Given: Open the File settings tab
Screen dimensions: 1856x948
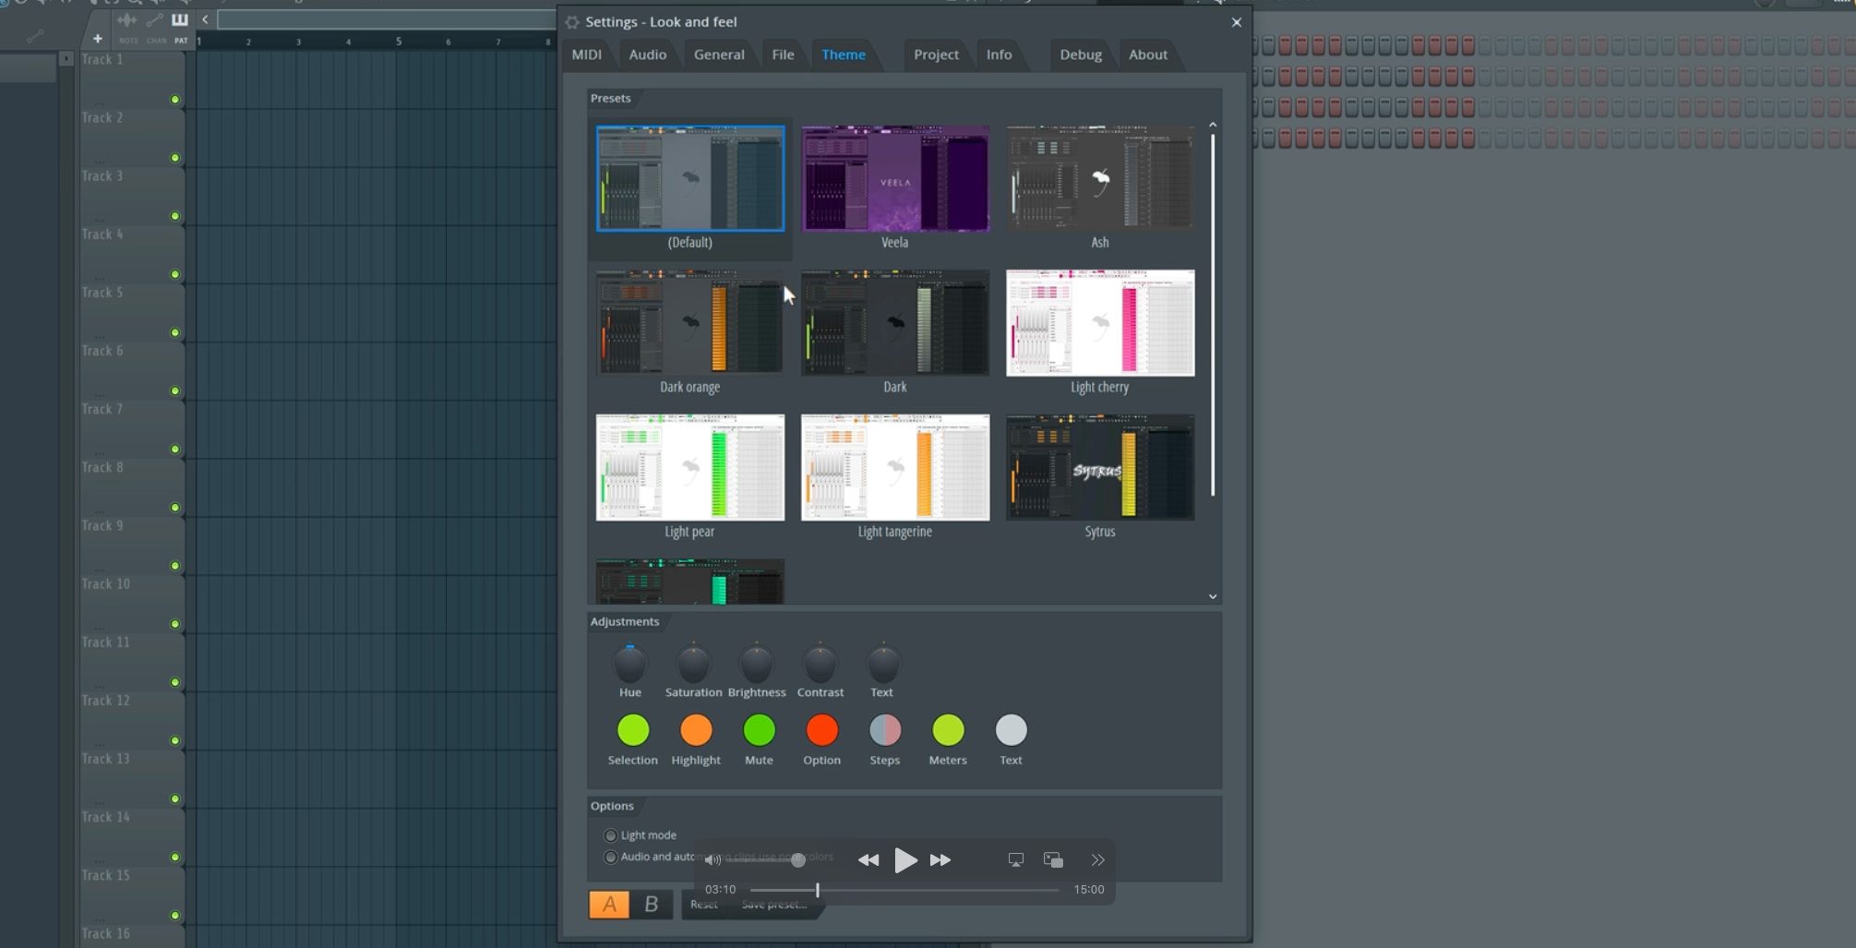Looking at the screenshot, I should pyautogui.click(x=783, y=54).
